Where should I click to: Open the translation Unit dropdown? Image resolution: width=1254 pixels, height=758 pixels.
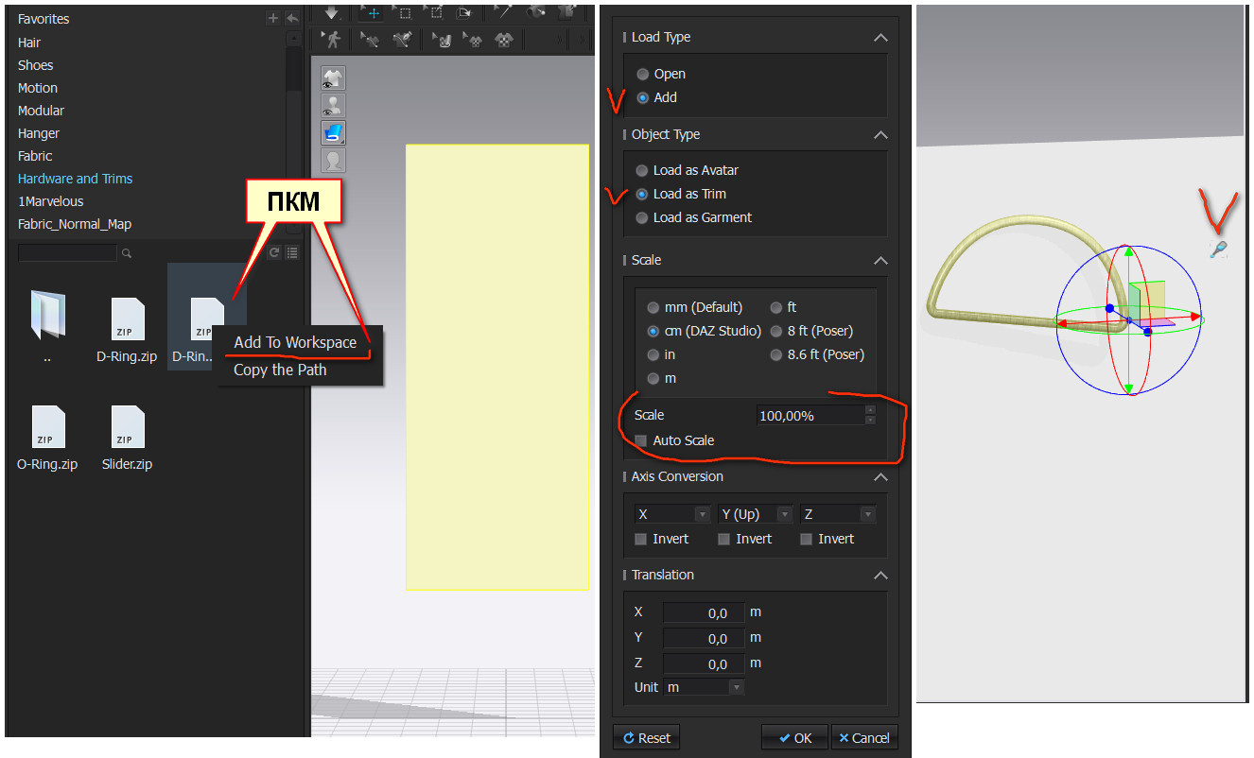pyautogui.click(x=704, y=687)
